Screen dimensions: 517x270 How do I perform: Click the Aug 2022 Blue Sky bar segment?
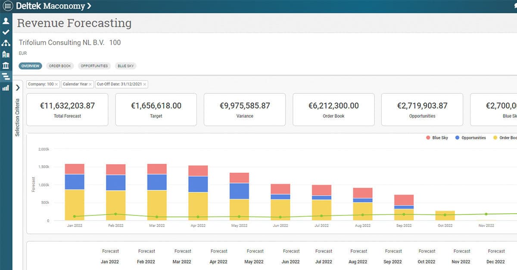(x=363, y=193)
